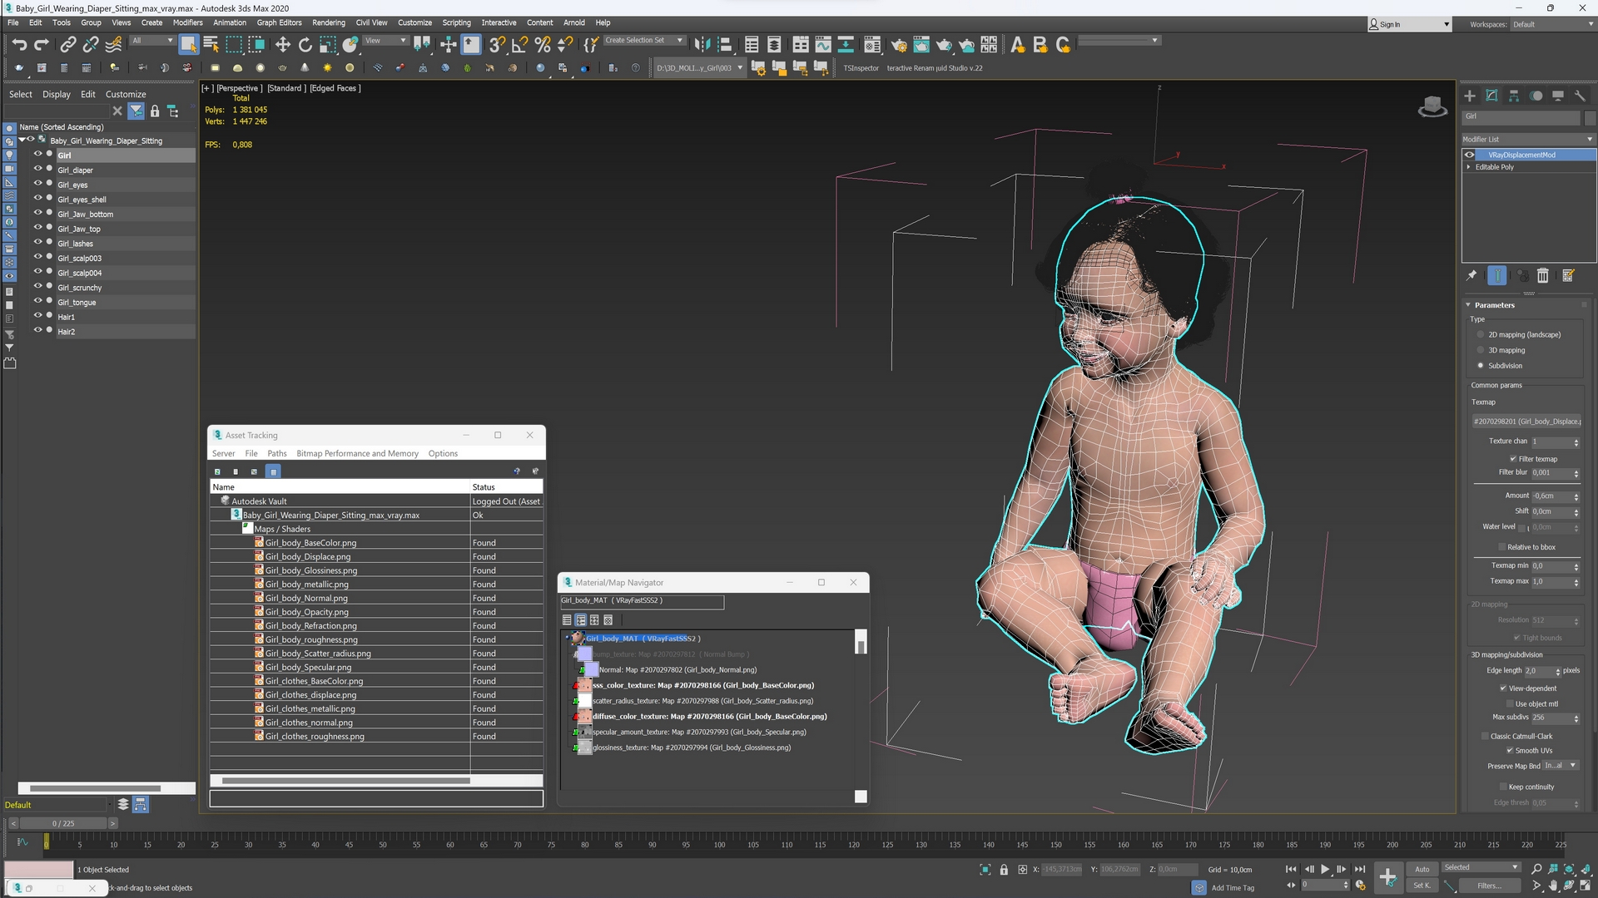Expand the Editable Poly modifier entry

pyautogui.click(x=1469, y=167)
